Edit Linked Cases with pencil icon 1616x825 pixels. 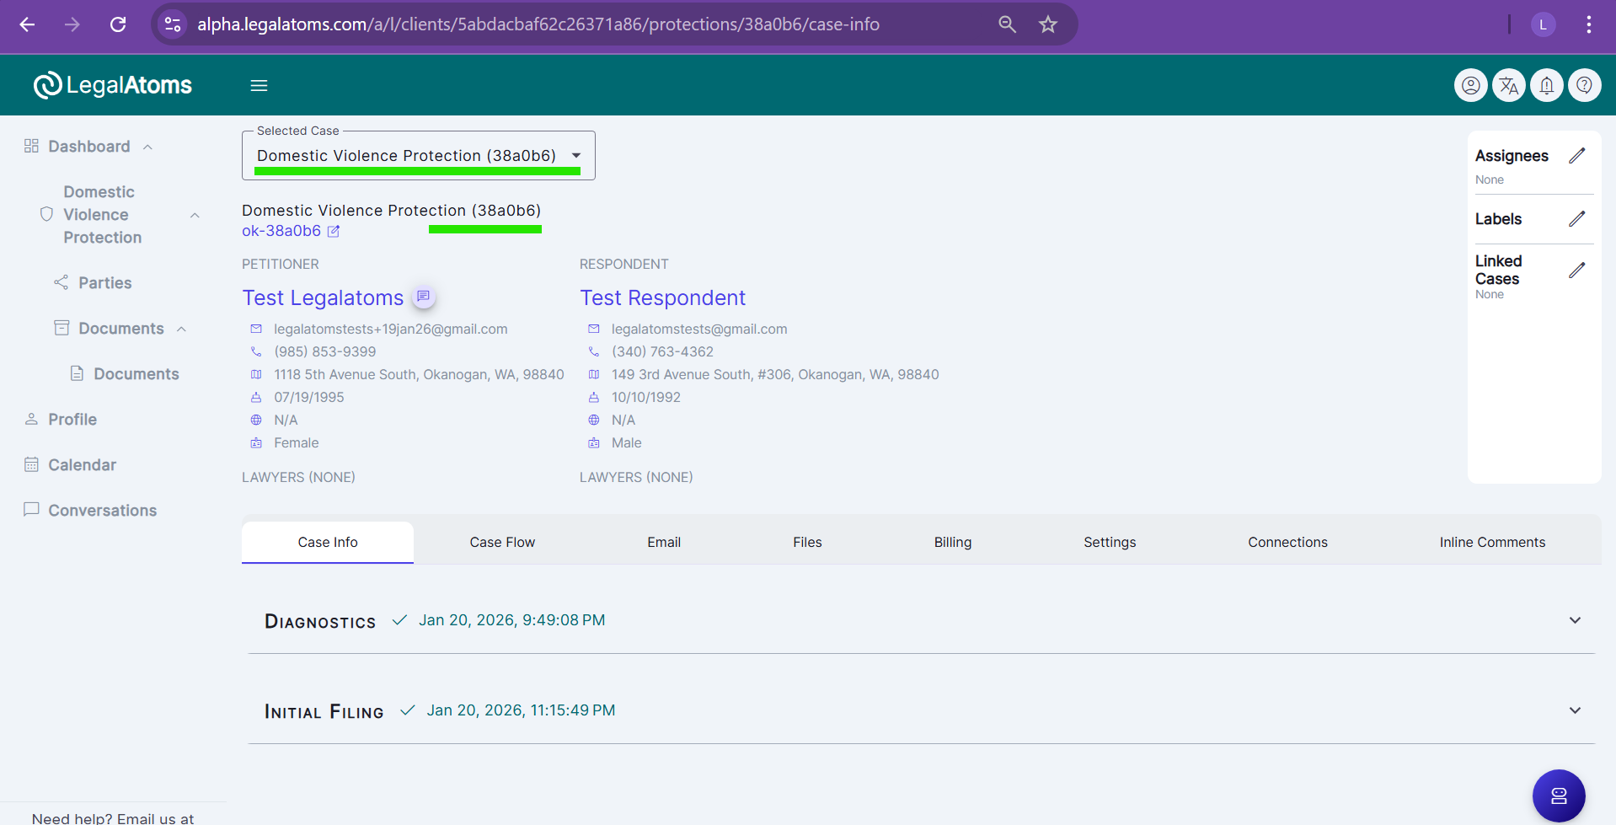(x=1576, y=271)
